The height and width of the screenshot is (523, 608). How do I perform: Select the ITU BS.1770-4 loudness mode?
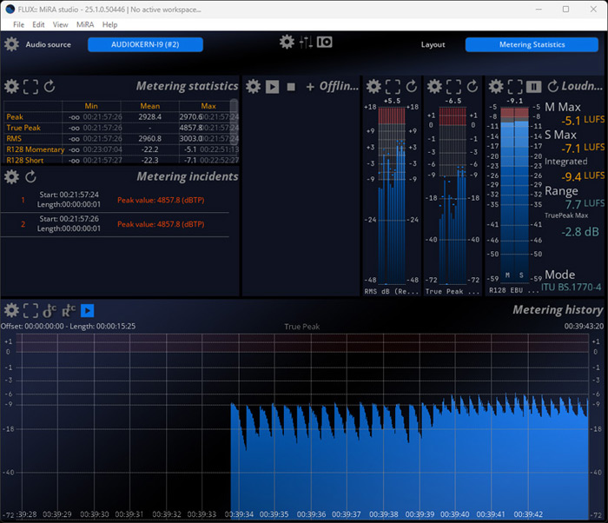click(571, 287)
